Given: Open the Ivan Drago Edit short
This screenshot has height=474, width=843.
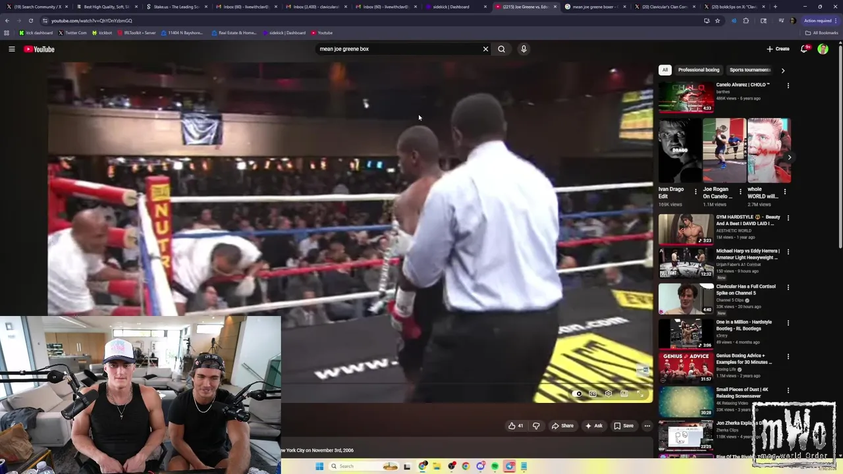Looking at the screenshot, I should pos(680,150).
